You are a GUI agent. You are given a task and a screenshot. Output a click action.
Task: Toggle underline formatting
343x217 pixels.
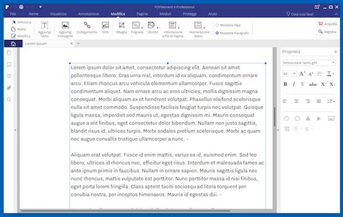click(303, 84)
